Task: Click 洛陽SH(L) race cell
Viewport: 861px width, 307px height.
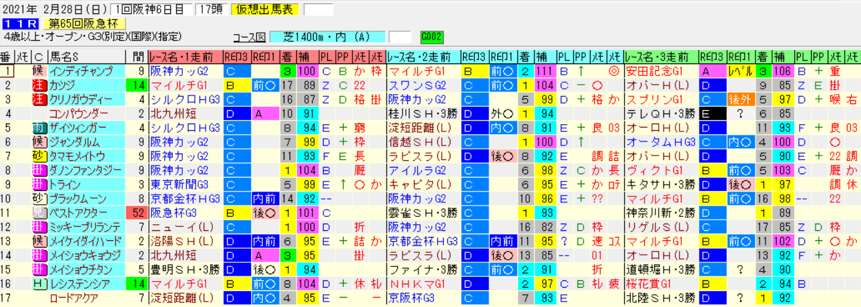Action: 185,240
